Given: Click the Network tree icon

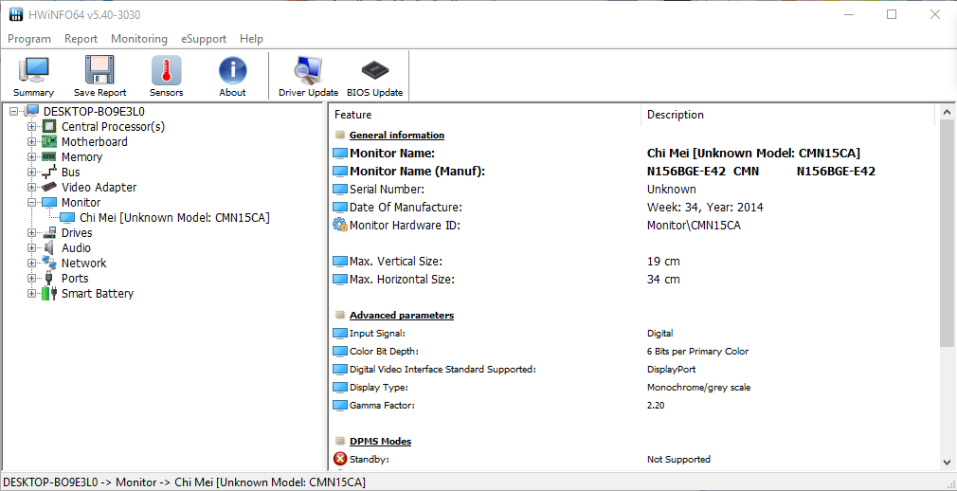Looking at the screenshot, I should (49, 264).
